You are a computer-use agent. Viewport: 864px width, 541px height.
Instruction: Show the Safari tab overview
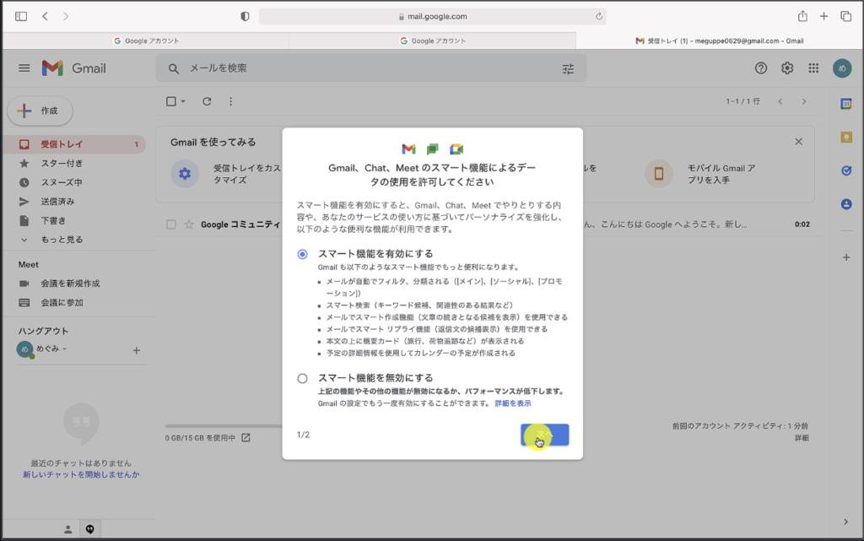[x=845, y=17]
